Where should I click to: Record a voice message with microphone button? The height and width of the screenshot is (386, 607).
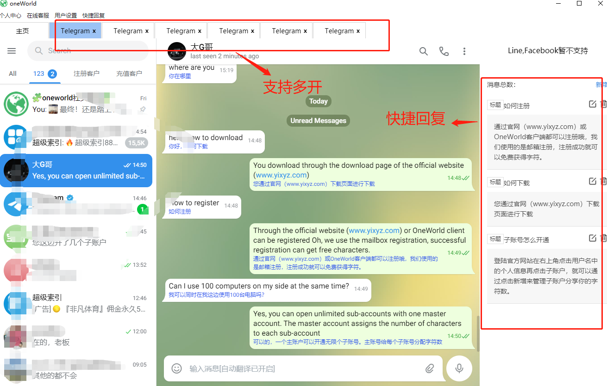pos(459,368)
